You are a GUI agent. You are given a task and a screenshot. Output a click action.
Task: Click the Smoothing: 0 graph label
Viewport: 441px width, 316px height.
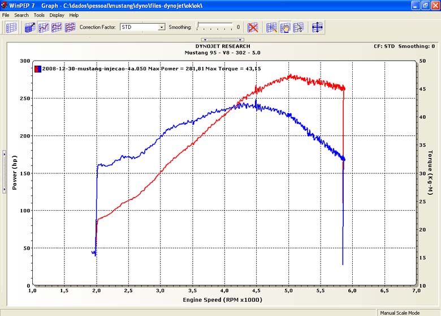pos(417,46)
